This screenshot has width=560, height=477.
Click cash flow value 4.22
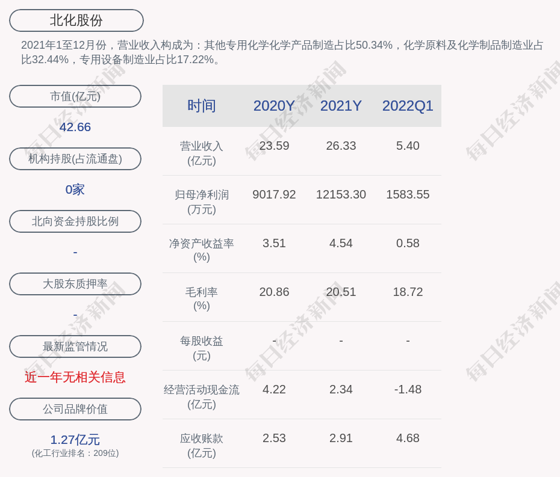pyautogui.click(x=274, y=390)
